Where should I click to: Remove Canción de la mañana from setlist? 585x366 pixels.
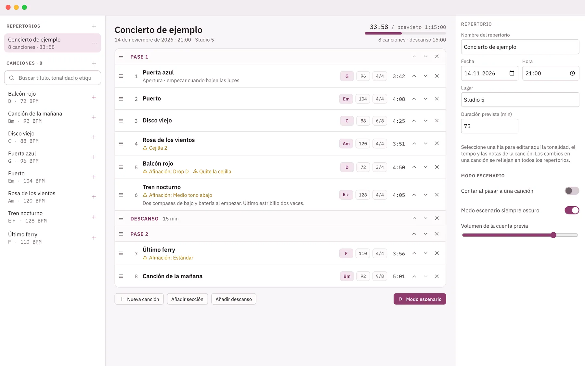coord(437,276)
